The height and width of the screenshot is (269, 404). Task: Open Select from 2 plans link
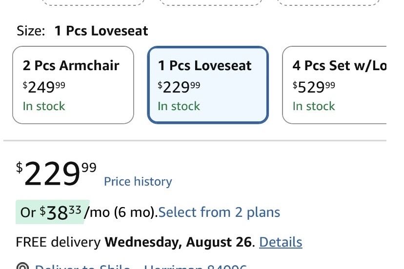219,212
